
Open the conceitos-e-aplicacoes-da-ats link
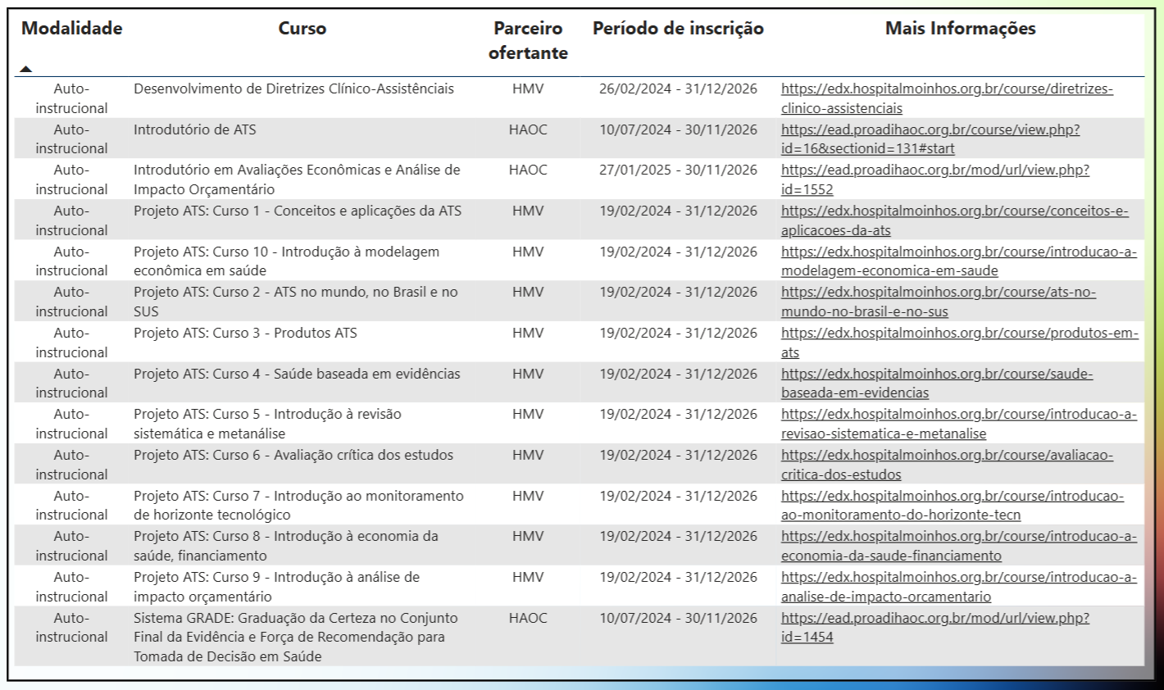click(x=954, y=220)
